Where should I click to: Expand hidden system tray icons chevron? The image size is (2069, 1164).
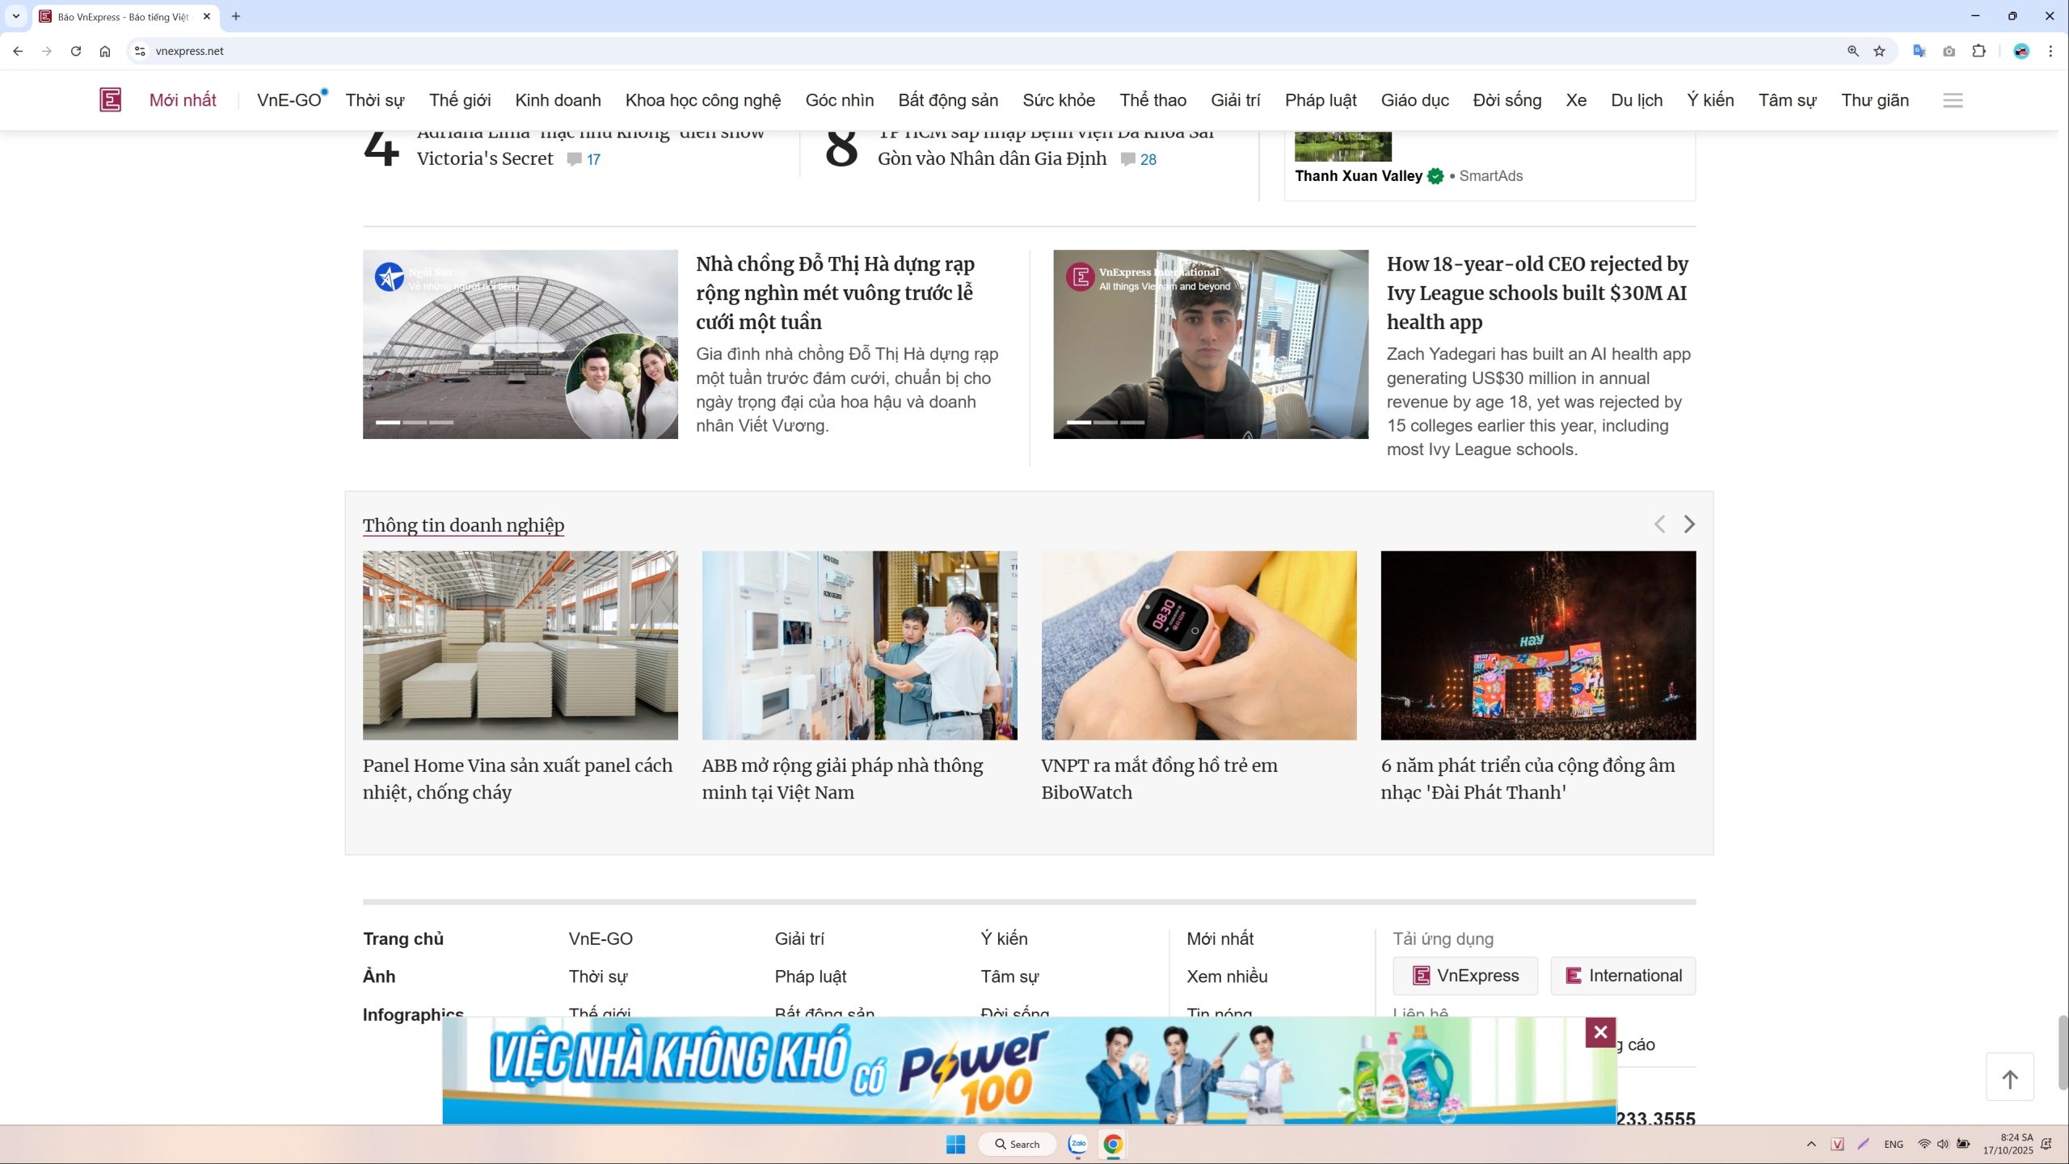[1810, 1144]
